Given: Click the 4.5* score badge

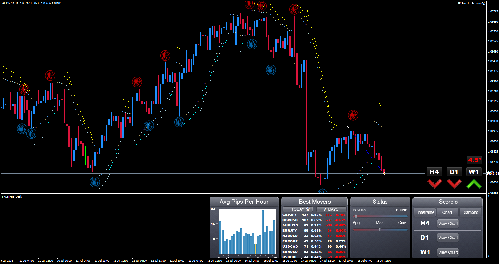Looking at the screenshot, I should (474, 160).
